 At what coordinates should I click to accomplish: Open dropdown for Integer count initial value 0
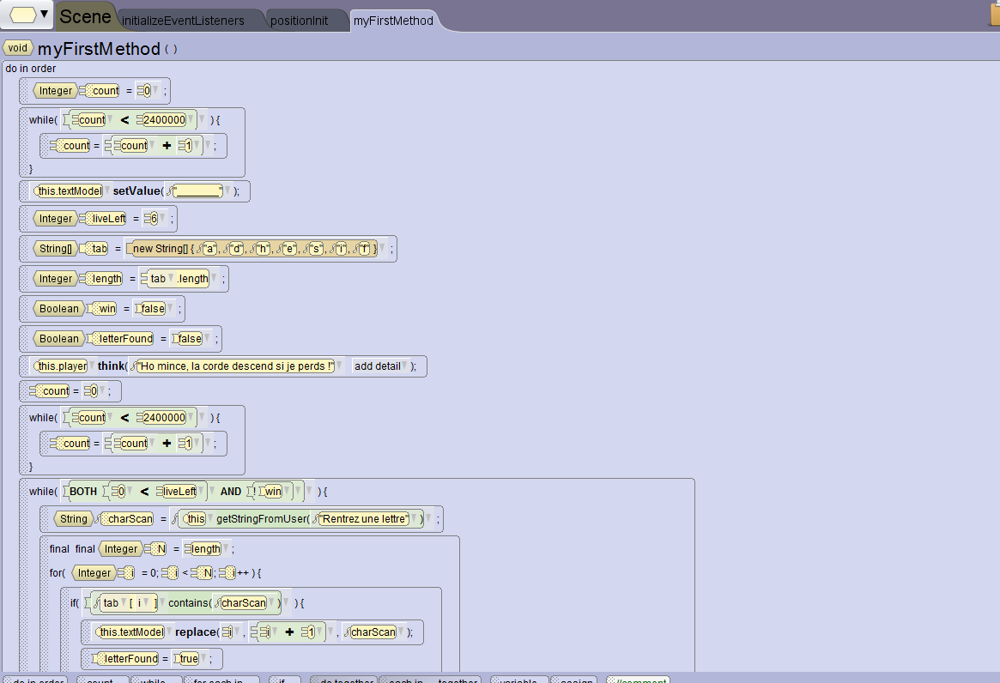155,91
